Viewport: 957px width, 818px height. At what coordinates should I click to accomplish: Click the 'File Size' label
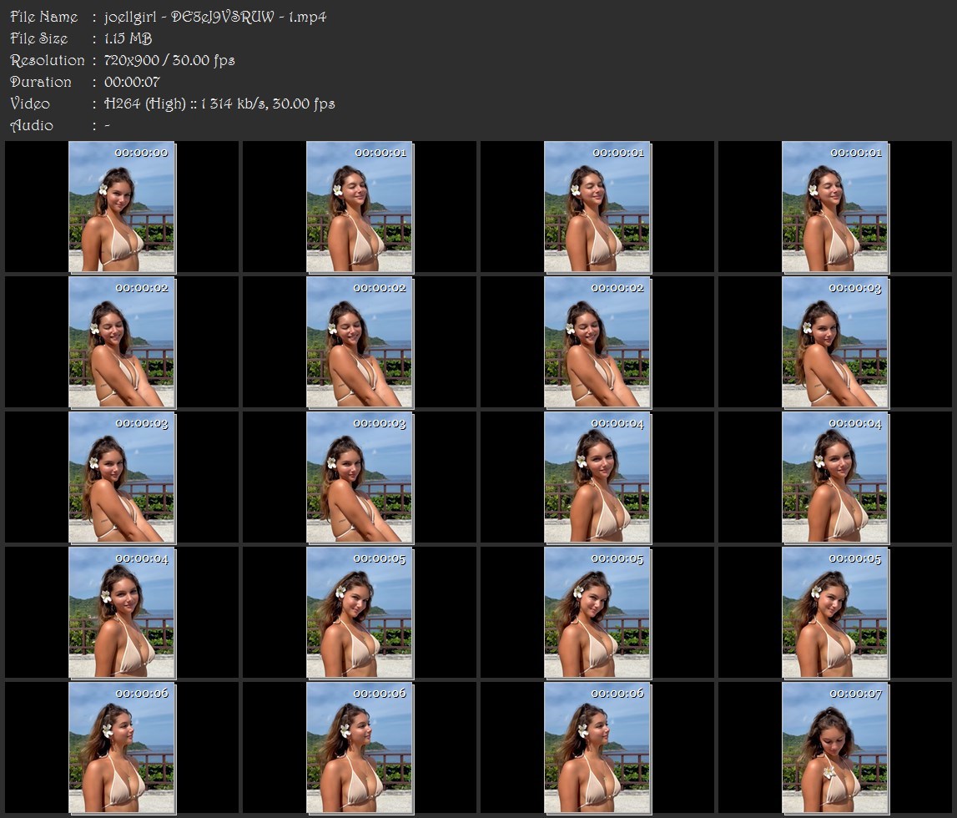click(x=39, y=38)
